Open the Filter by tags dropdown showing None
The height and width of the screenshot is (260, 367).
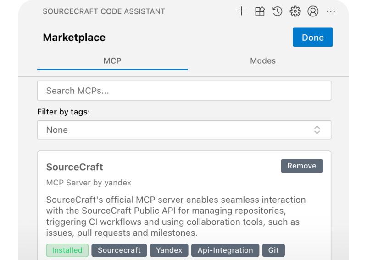184,130
